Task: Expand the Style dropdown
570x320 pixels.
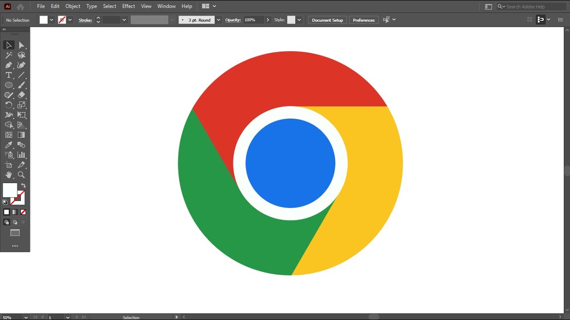Action: (x=299, y=20)
